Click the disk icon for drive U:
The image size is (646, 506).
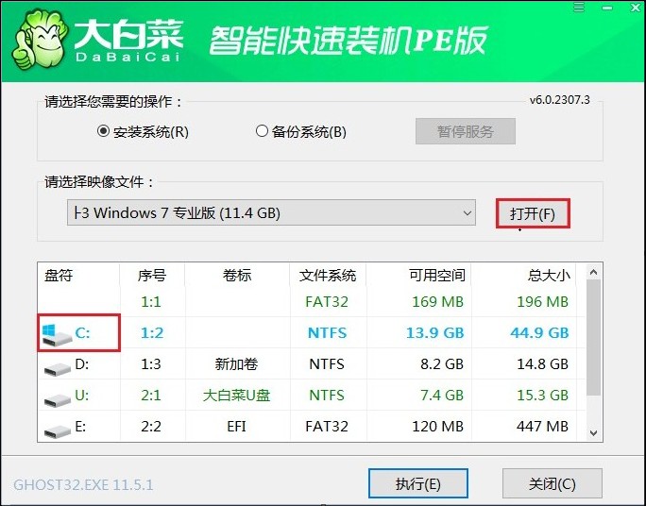point(56,397)
